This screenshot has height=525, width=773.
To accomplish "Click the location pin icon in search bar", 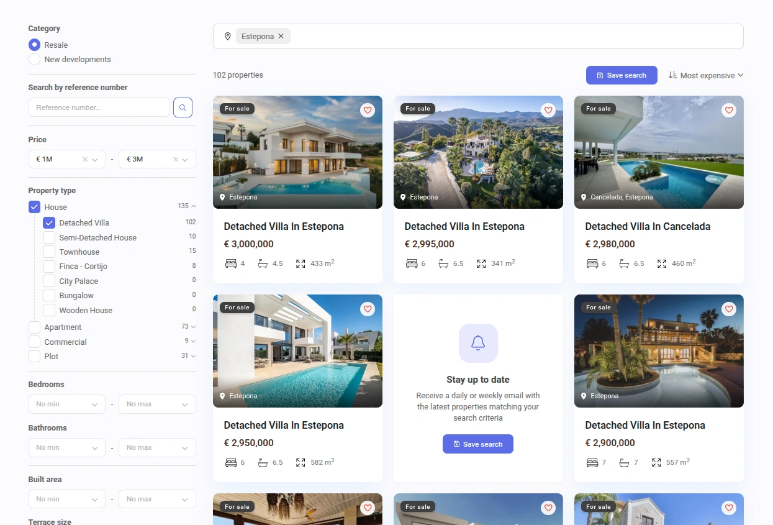I will point(228,37).
